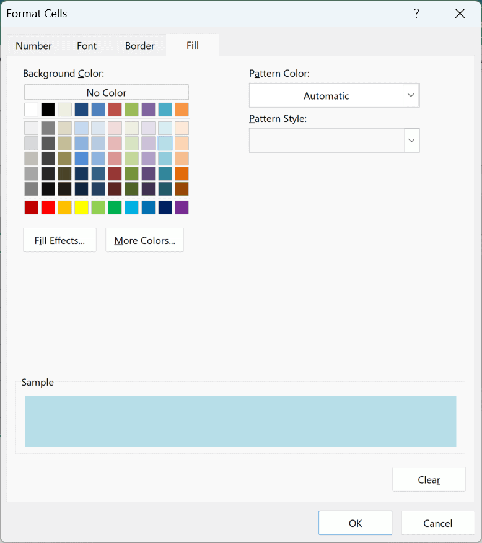The width and height of the screenshot is (482, 543).
Task: Open the Help question mark
Action: click(x=416, y=14)
